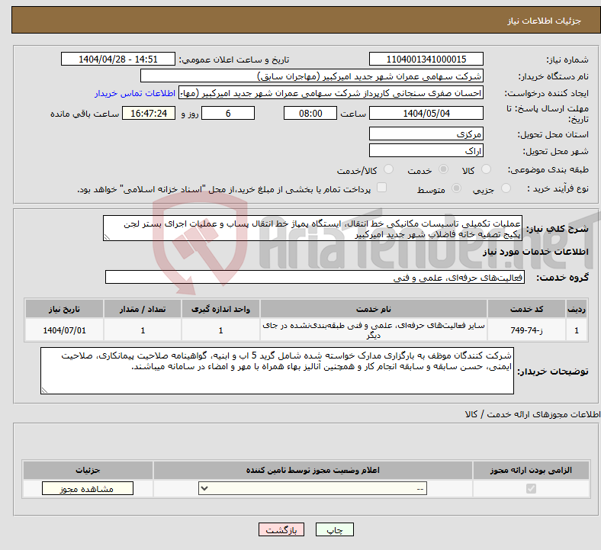Click the گروه خدمت field
This screenshot has width=601, height=550.
(x=315, y=278)
